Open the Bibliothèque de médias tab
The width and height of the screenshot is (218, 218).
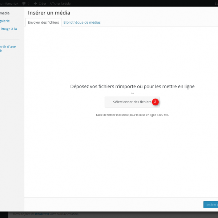pos(82,22)
